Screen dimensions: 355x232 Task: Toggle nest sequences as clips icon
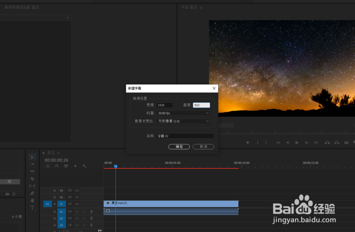(48, 166)
